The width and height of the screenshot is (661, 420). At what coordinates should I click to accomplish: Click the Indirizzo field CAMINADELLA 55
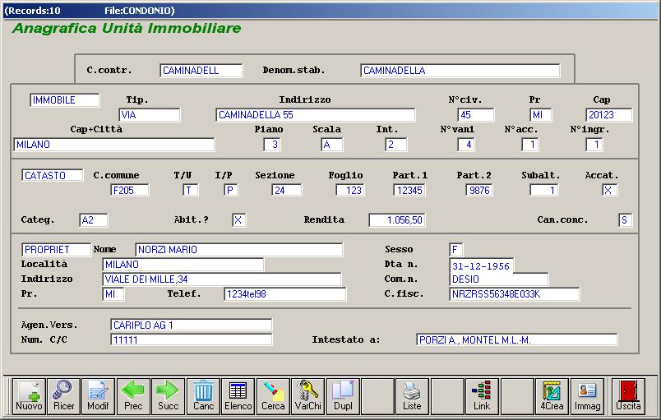[316, 114]
